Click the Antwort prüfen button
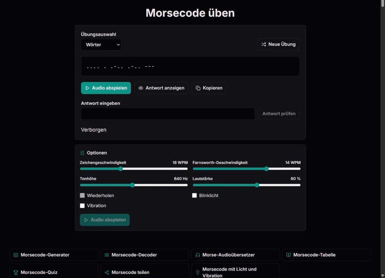The height and width of the screenshot is (278, 385). tap(279, 114)
